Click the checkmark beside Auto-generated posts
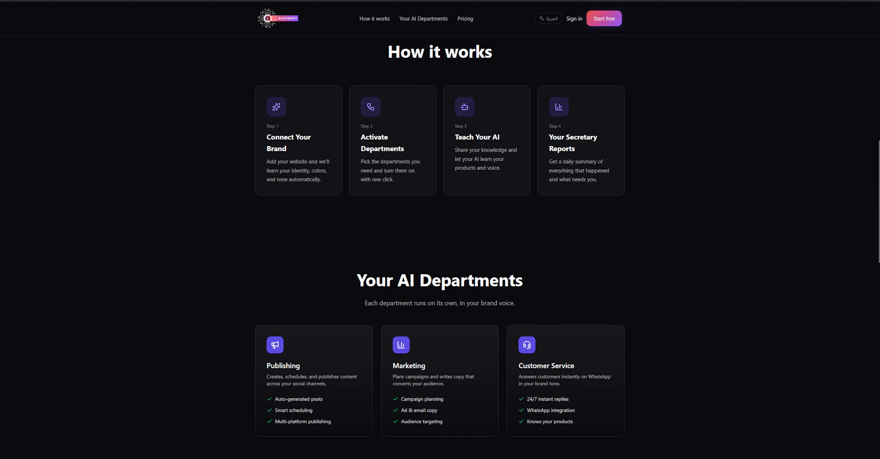 click(x=269, y=399)
